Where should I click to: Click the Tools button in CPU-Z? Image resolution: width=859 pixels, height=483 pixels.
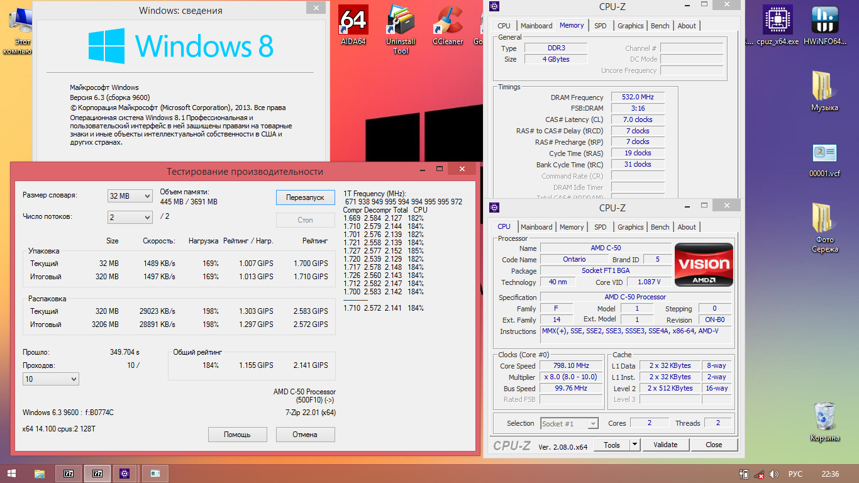612,445
